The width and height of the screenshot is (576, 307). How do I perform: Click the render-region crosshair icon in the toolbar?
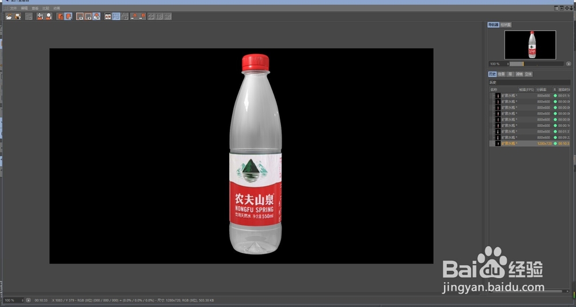coord(40,16)
